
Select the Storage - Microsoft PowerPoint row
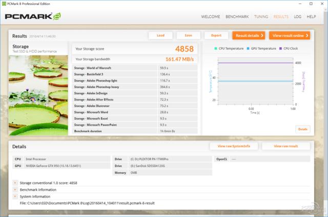135,125
